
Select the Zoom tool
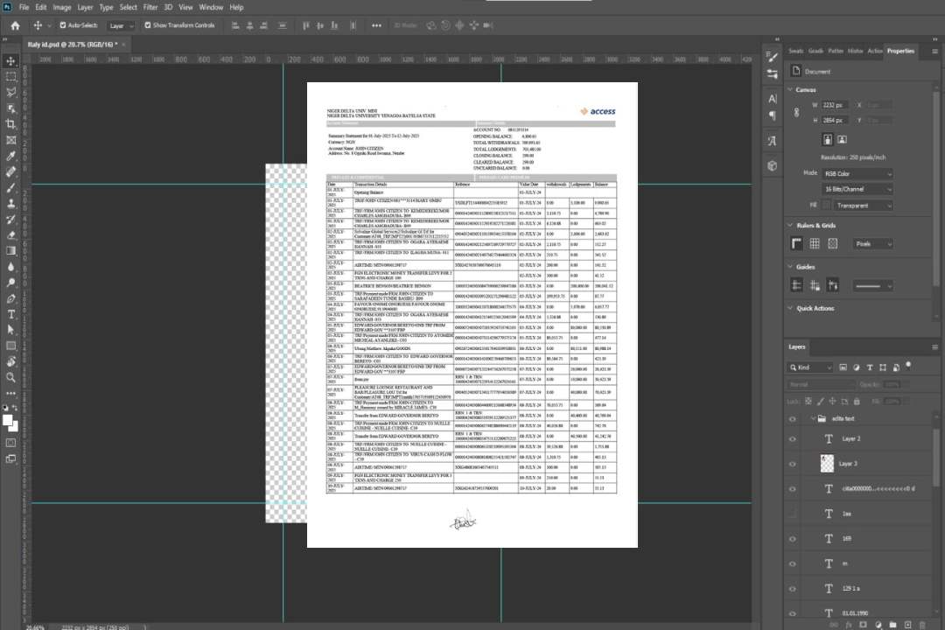pos(10,377)
